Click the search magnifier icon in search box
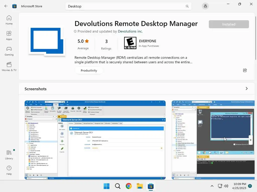Viewport: 257px width, 192px height. click(187, 6)
